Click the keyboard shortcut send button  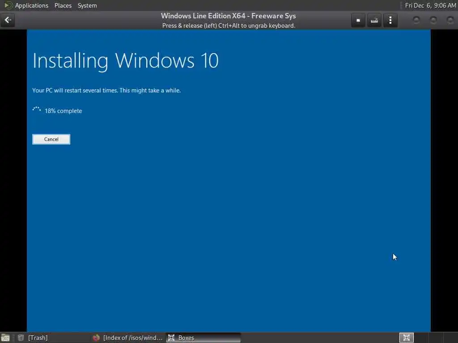point(374,21)
